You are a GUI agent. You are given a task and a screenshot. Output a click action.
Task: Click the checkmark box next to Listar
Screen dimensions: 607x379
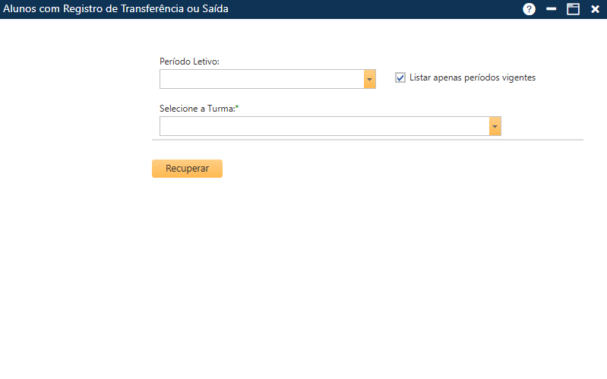pos(400,77)
